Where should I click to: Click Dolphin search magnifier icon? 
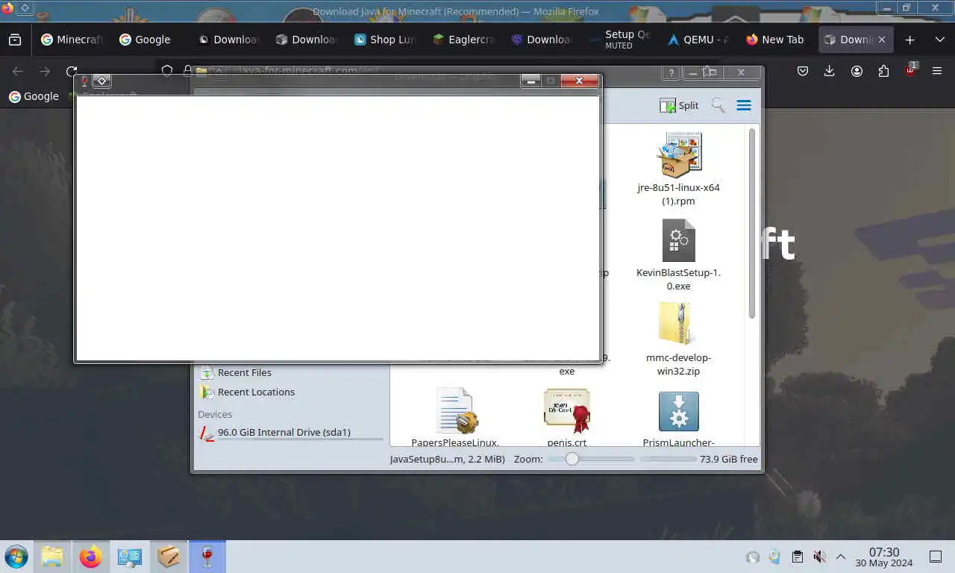point(718,105)
